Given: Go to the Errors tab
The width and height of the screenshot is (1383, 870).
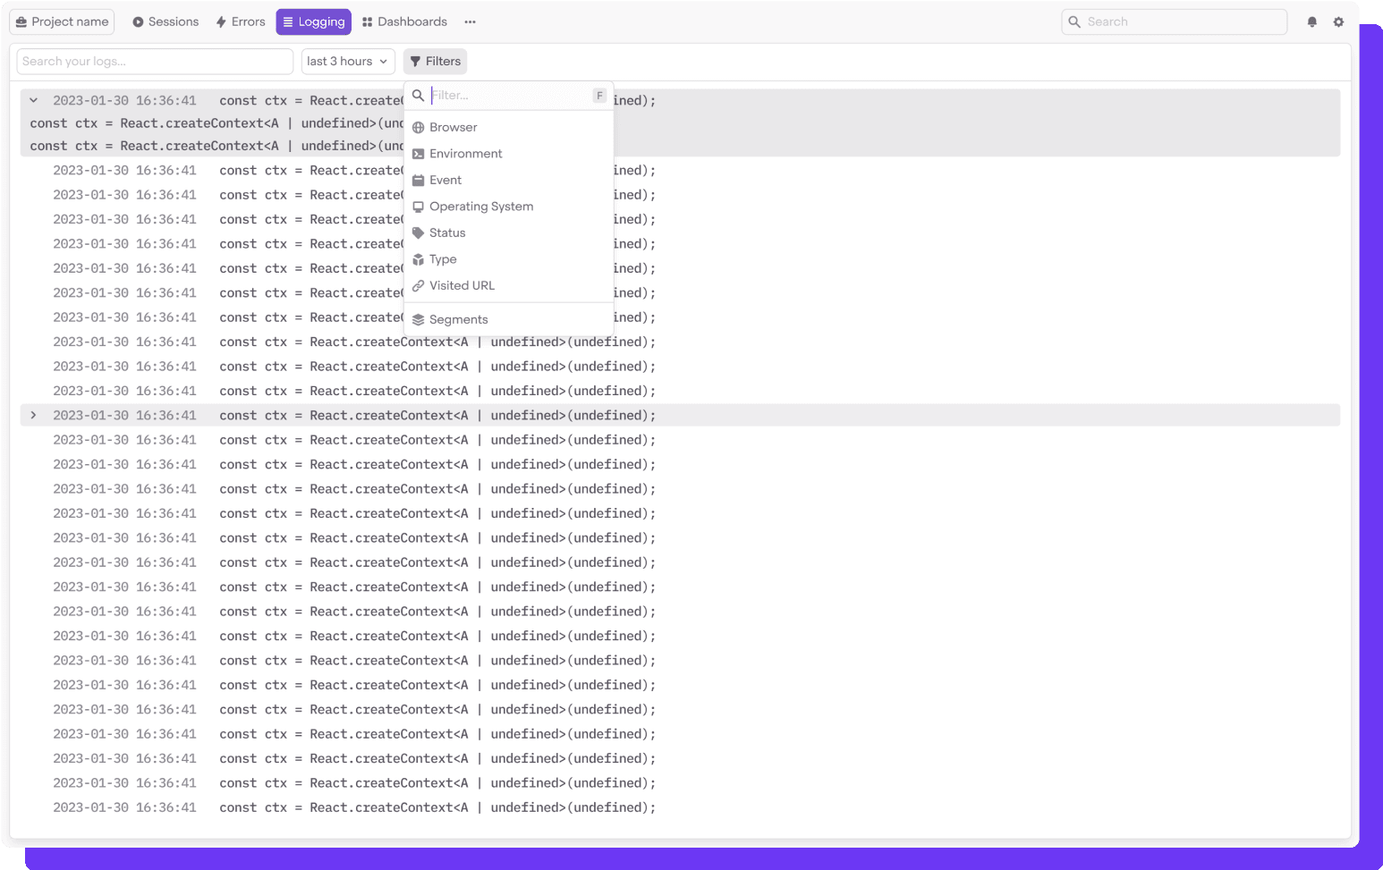Looking at the screenshot, I should coord(241,22).
